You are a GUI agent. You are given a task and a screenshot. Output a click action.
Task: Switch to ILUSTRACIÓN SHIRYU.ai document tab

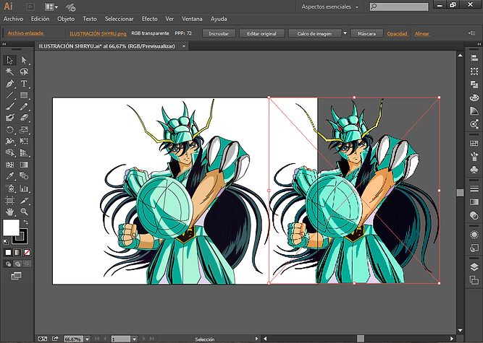pyautogui.click(x=107, y=46)
